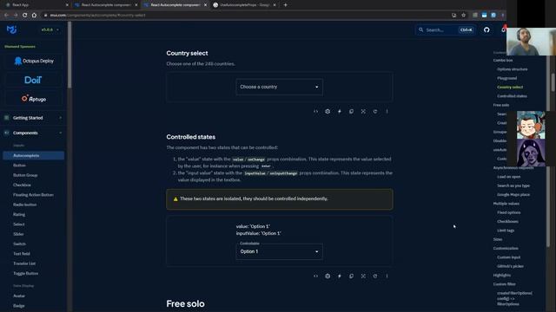Viewport: 556px width, 312px height.
Task: Go back in browser history
Action: 6,16
